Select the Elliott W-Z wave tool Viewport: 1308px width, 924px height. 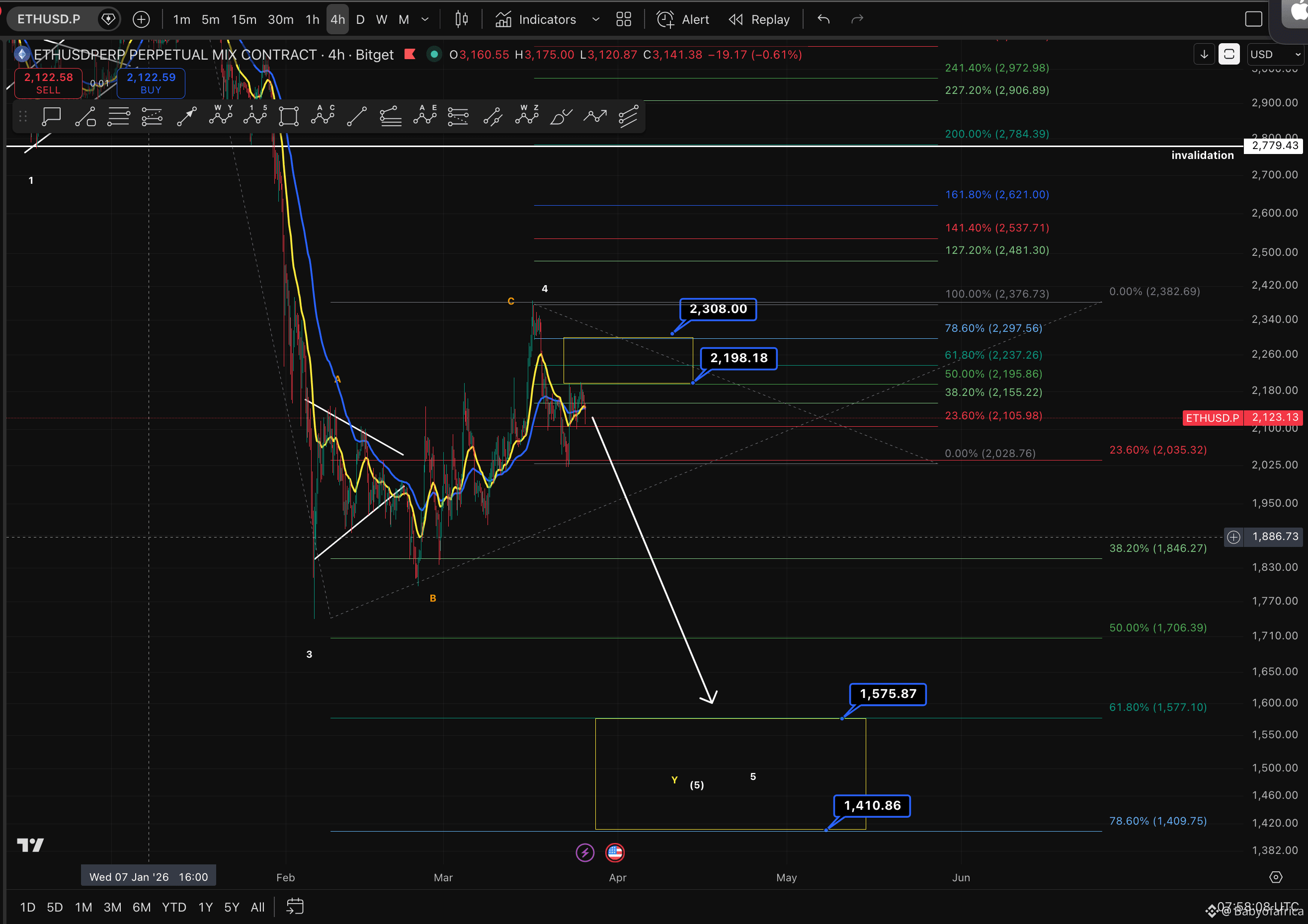[527, 115]
